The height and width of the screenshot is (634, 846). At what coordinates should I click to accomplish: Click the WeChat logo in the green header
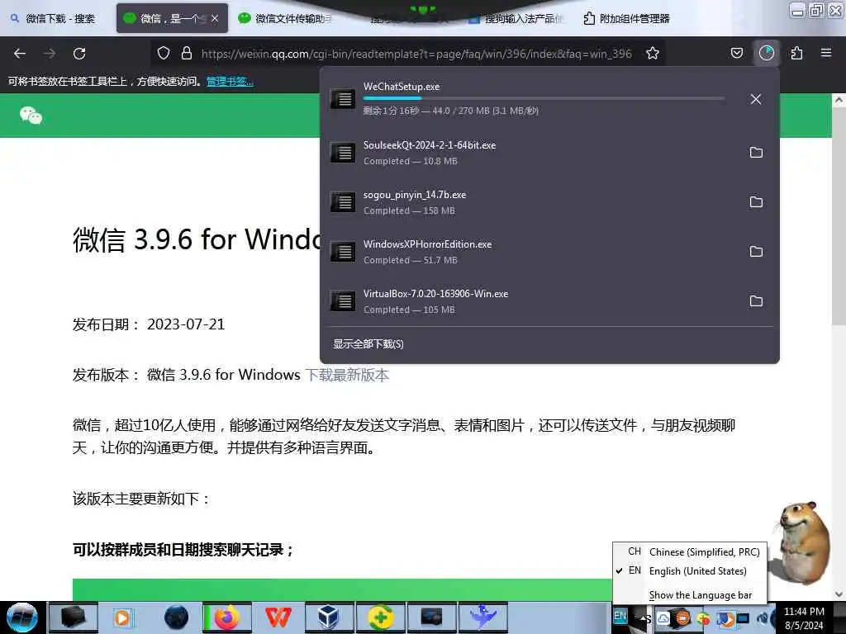pyautogui.click(x=31, y=116)
